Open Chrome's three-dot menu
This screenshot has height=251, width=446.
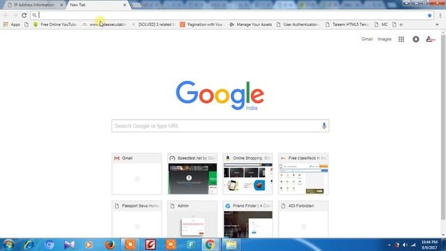pyautogui.click(x=440, y=15)
